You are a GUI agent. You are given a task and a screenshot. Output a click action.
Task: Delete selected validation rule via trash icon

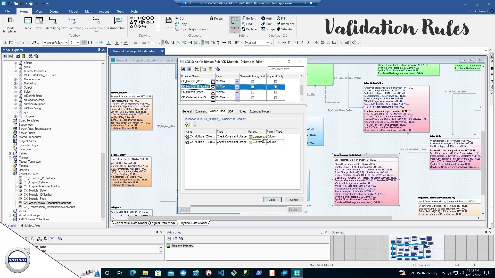pos(210,69)
